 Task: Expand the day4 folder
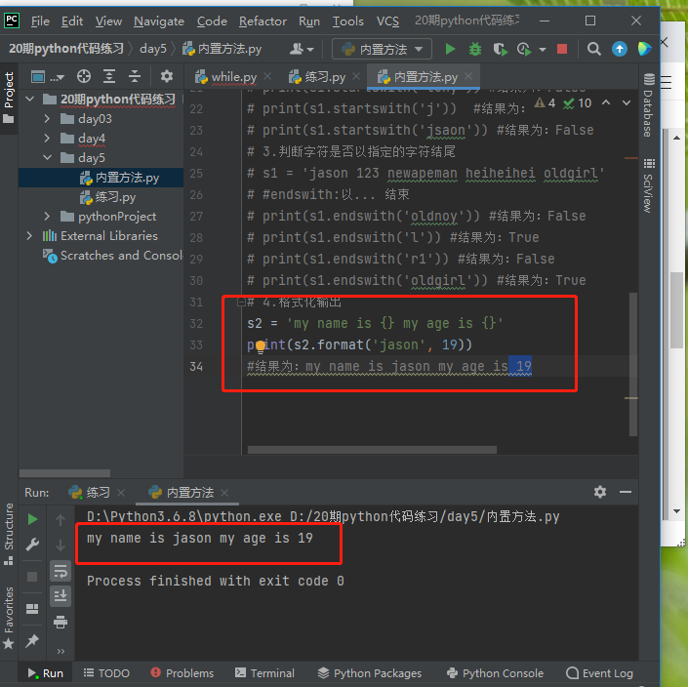click(x=47, y=139)
